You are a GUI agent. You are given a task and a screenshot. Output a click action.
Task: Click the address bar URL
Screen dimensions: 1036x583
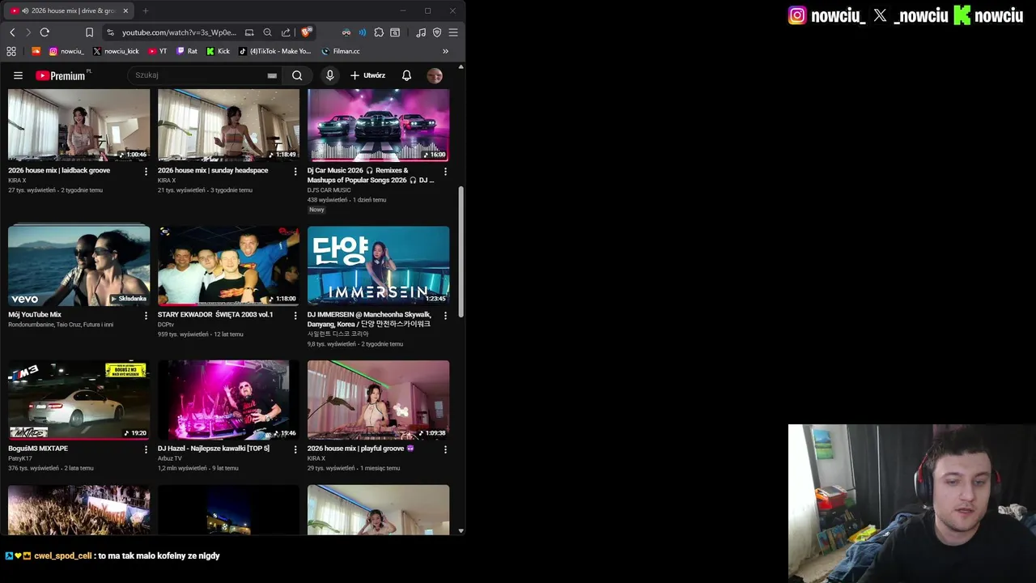(x=179, y=32)
